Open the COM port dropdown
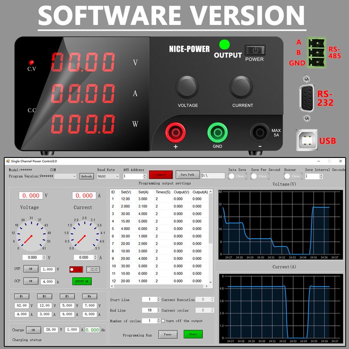Image resolution: width=349 pixels, height=349 pixels. point(65,176)
